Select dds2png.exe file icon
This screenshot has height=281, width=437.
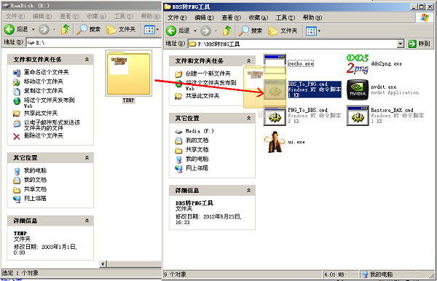[x=358, y=64]
